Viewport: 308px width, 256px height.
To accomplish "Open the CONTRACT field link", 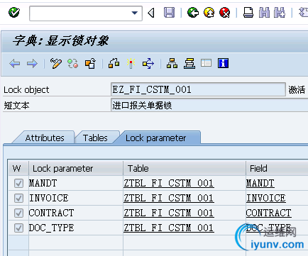I will (x=269, y=213).
